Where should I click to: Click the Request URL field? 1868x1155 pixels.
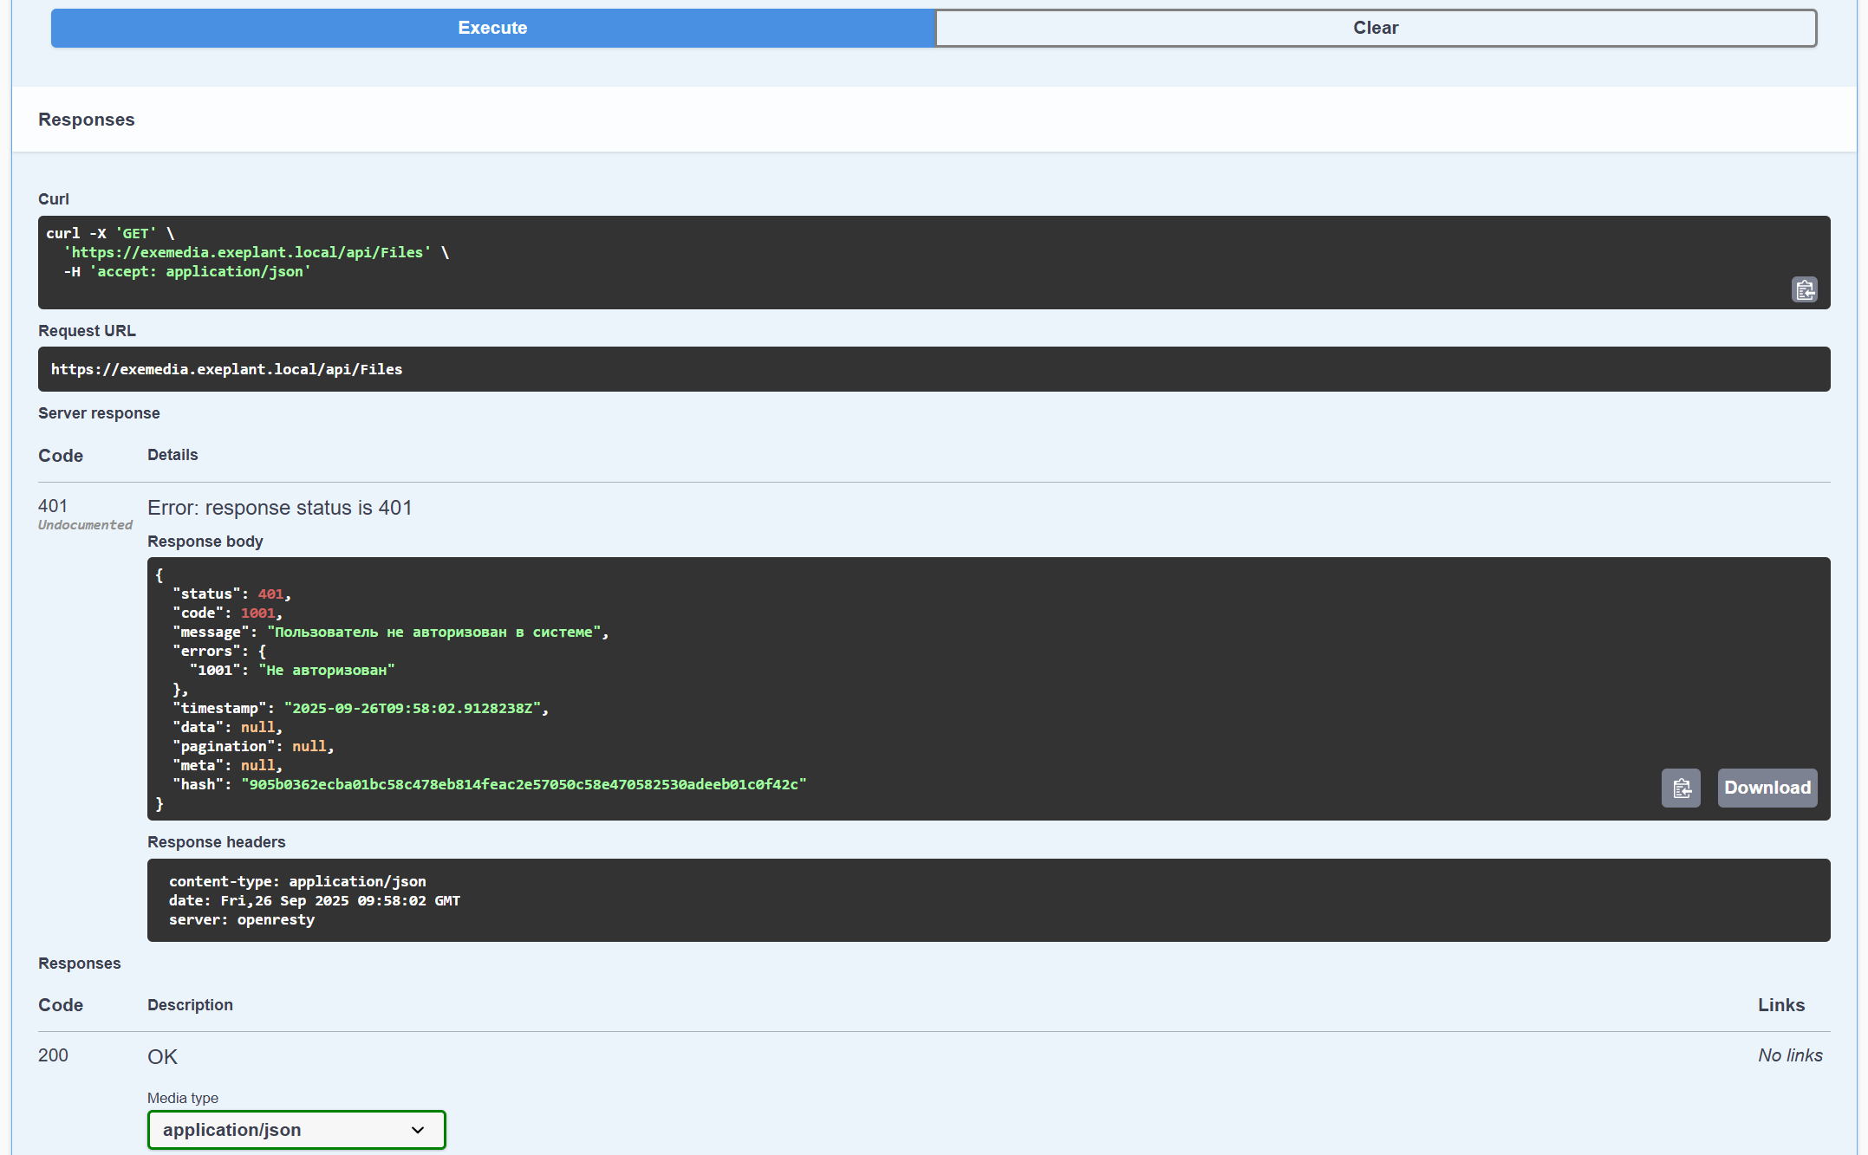point(226,369)
